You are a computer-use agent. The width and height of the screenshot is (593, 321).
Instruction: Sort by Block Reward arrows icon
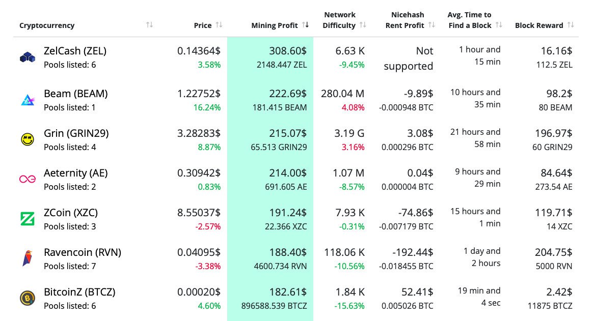tap(571, 25)
